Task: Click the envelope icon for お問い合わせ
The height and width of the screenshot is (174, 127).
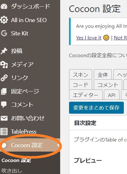Action: (x=4, y=118)
